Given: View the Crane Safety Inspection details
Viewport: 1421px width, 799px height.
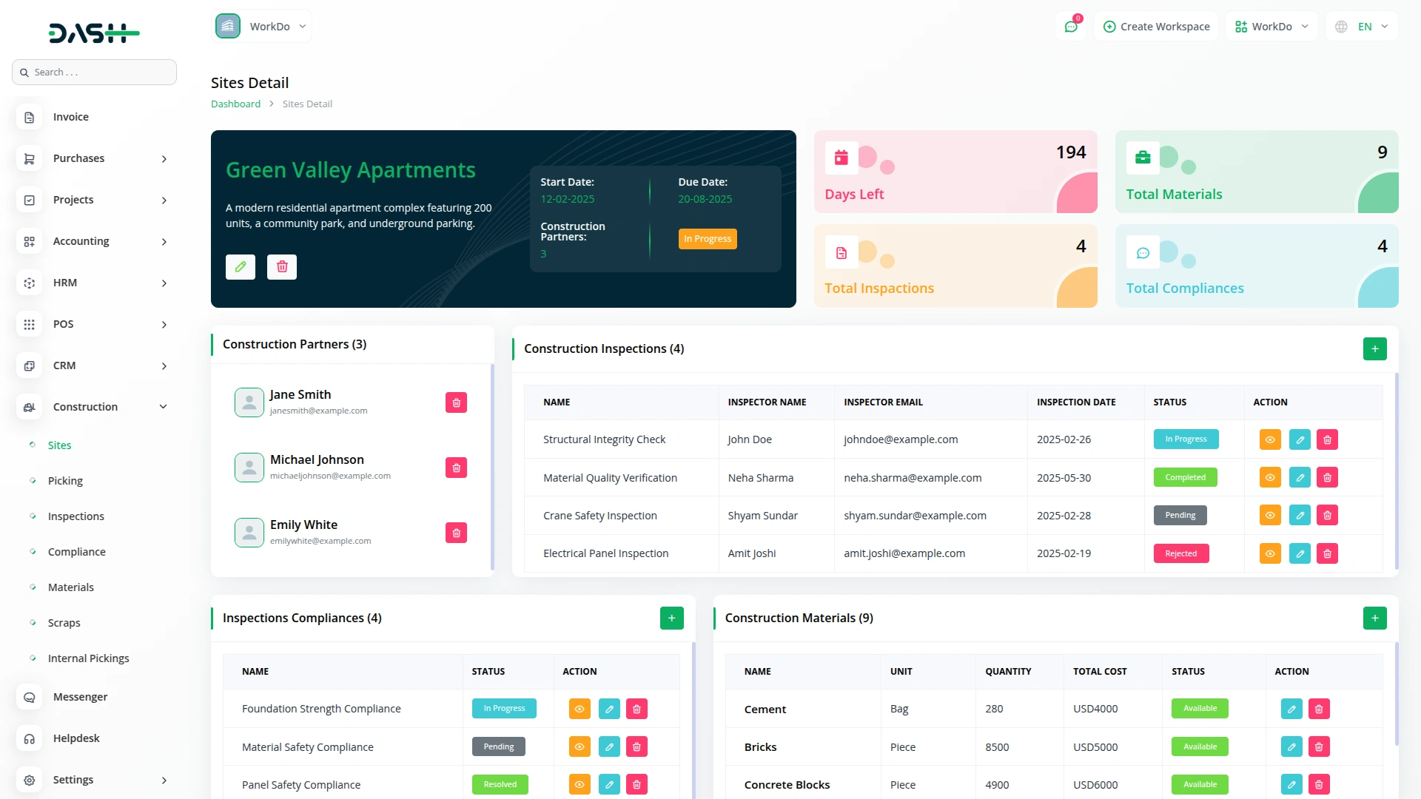Looking at the screenshot, I should point(1270,516).
